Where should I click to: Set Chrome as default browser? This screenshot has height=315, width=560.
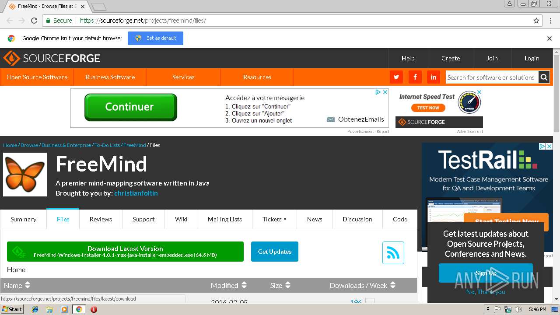pyautogui.click(x=155, y=38)
